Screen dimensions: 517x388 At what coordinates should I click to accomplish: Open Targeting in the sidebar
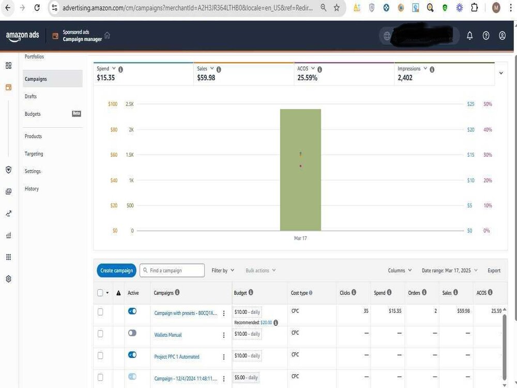[34, 154]
